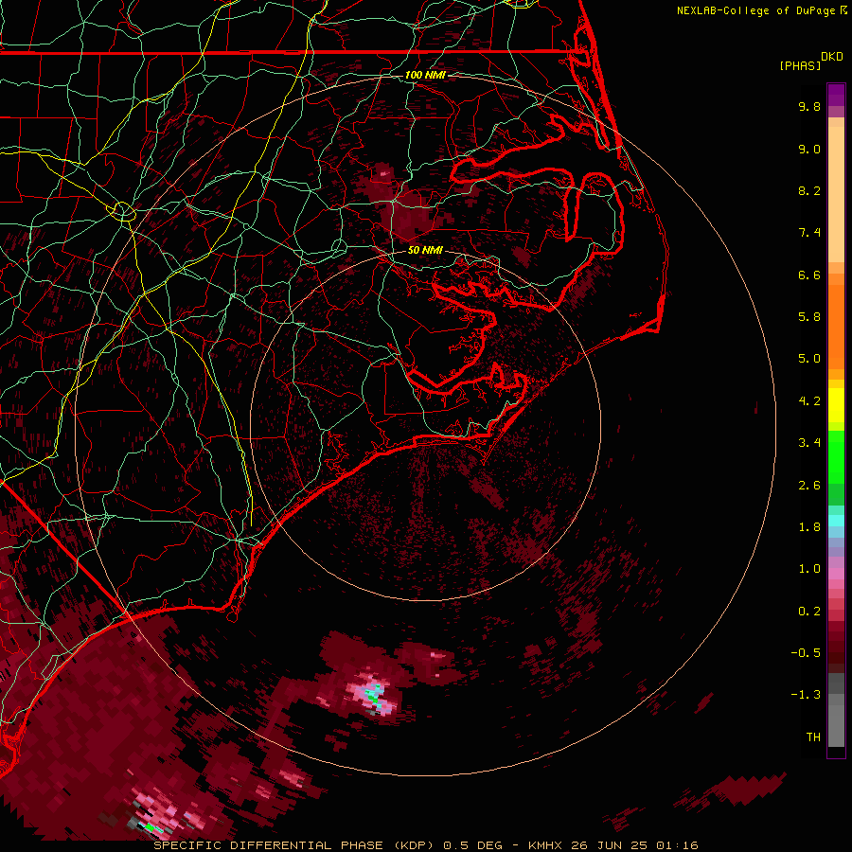Click the DKD unit label above color bar
This screenshot has width=852, height=852.
click(832, 57)
